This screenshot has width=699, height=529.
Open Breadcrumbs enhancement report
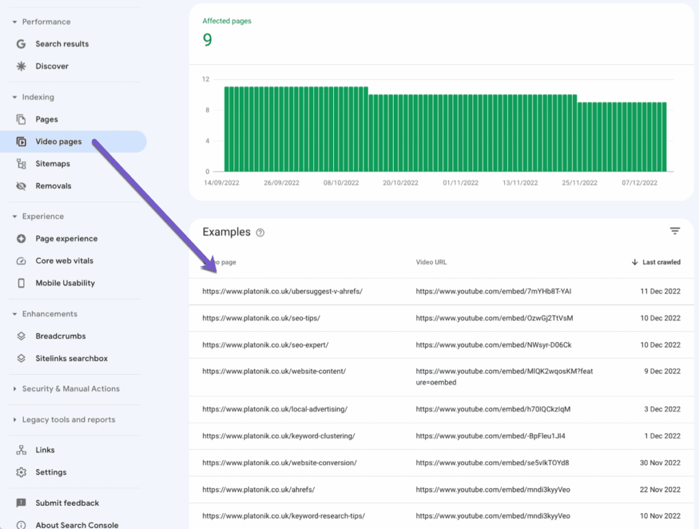coord(60,336)
